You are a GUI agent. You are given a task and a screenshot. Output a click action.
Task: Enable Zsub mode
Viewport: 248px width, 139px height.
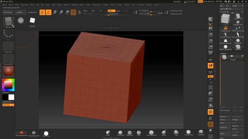tap(118, 11)
